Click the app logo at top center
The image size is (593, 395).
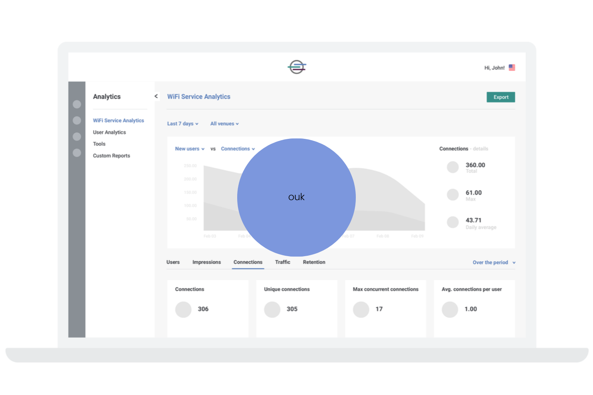point(296,67)
